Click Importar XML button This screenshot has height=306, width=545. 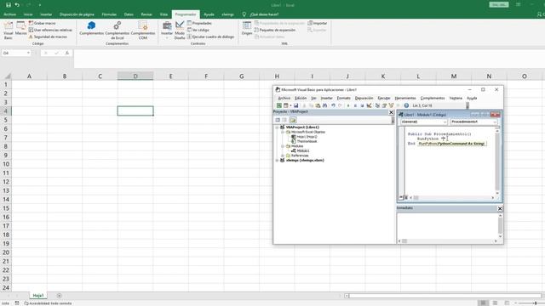pyautogui.click(x=318, y=23)
